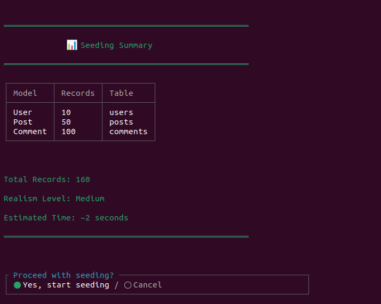
Task: Select the User row in Model column
Action: pyautogui.click(x=22, y=112)
